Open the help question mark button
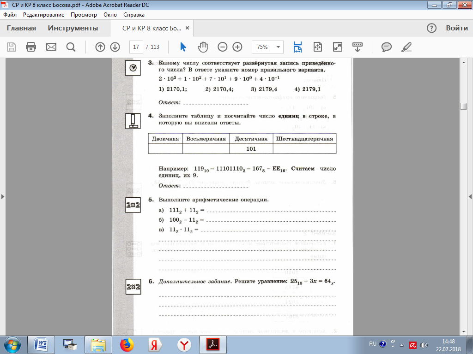473x354 pixels. (431, 28)
